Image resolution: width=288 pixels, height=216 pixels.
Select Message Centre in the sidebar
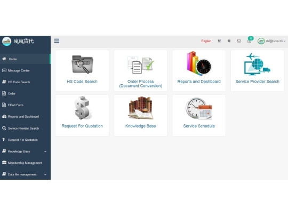pos(25,70)
